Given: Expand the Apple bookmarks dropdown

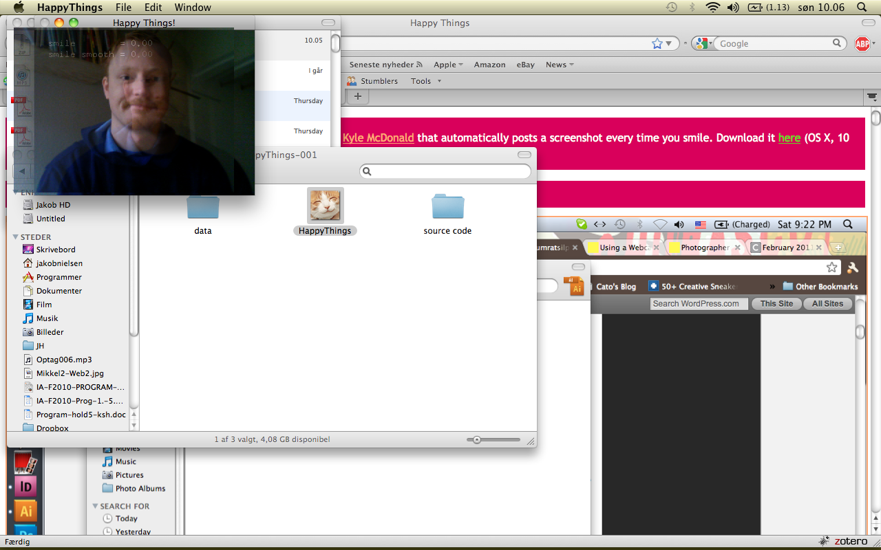Looking at the screenshot, I should coord(448,65).
